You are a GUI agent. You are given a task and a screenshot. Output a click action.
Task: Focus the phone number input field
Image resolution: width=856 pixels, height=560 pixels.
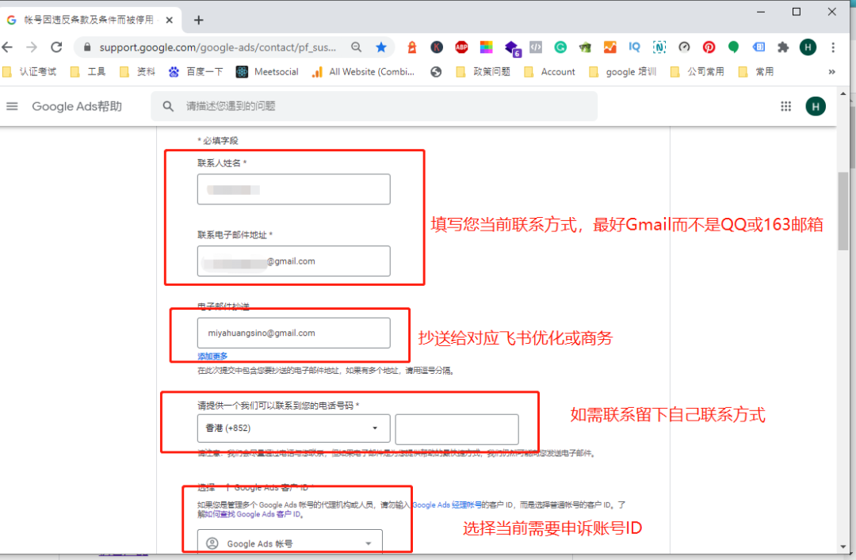coord(457,429)
